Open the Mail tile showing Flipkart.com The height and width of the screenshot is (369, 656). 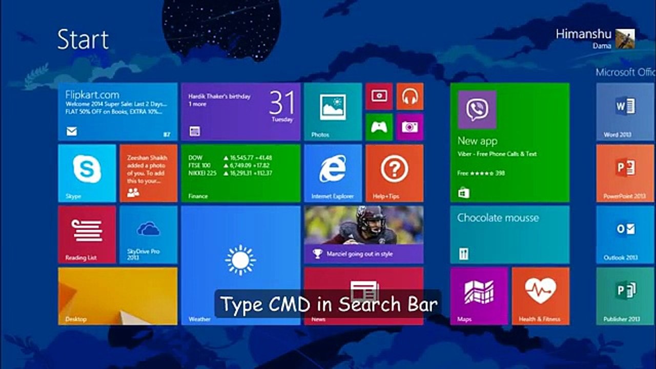[118, 112]
